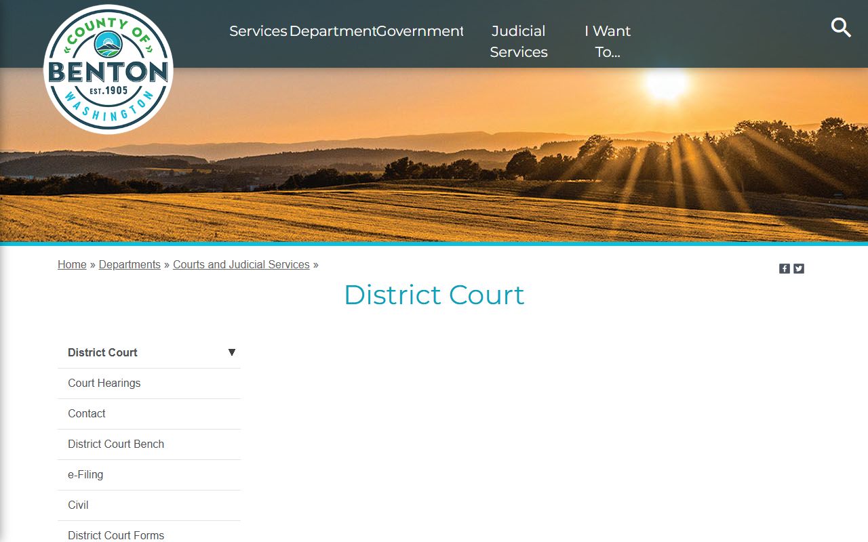Open Courts and Judicial Services breadcrumb

tap(241, 265)
